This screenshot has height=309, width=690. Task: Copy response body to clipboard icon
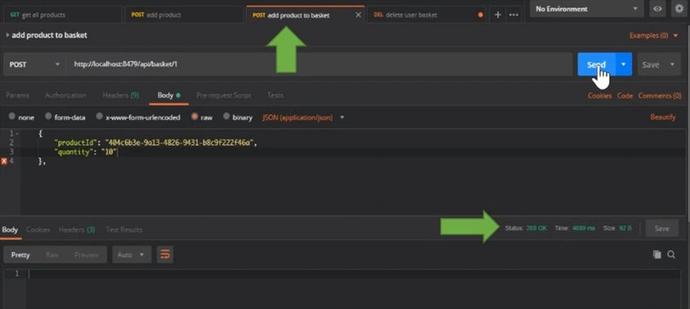click(x=657, y=255)
